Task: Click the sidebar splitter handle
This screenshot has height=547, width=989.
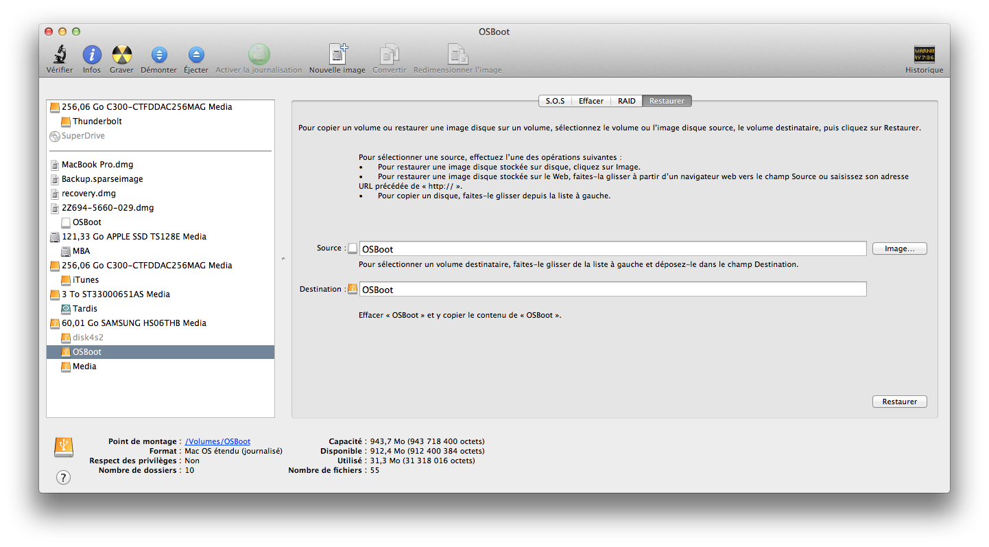Action: tap(283, 259)
